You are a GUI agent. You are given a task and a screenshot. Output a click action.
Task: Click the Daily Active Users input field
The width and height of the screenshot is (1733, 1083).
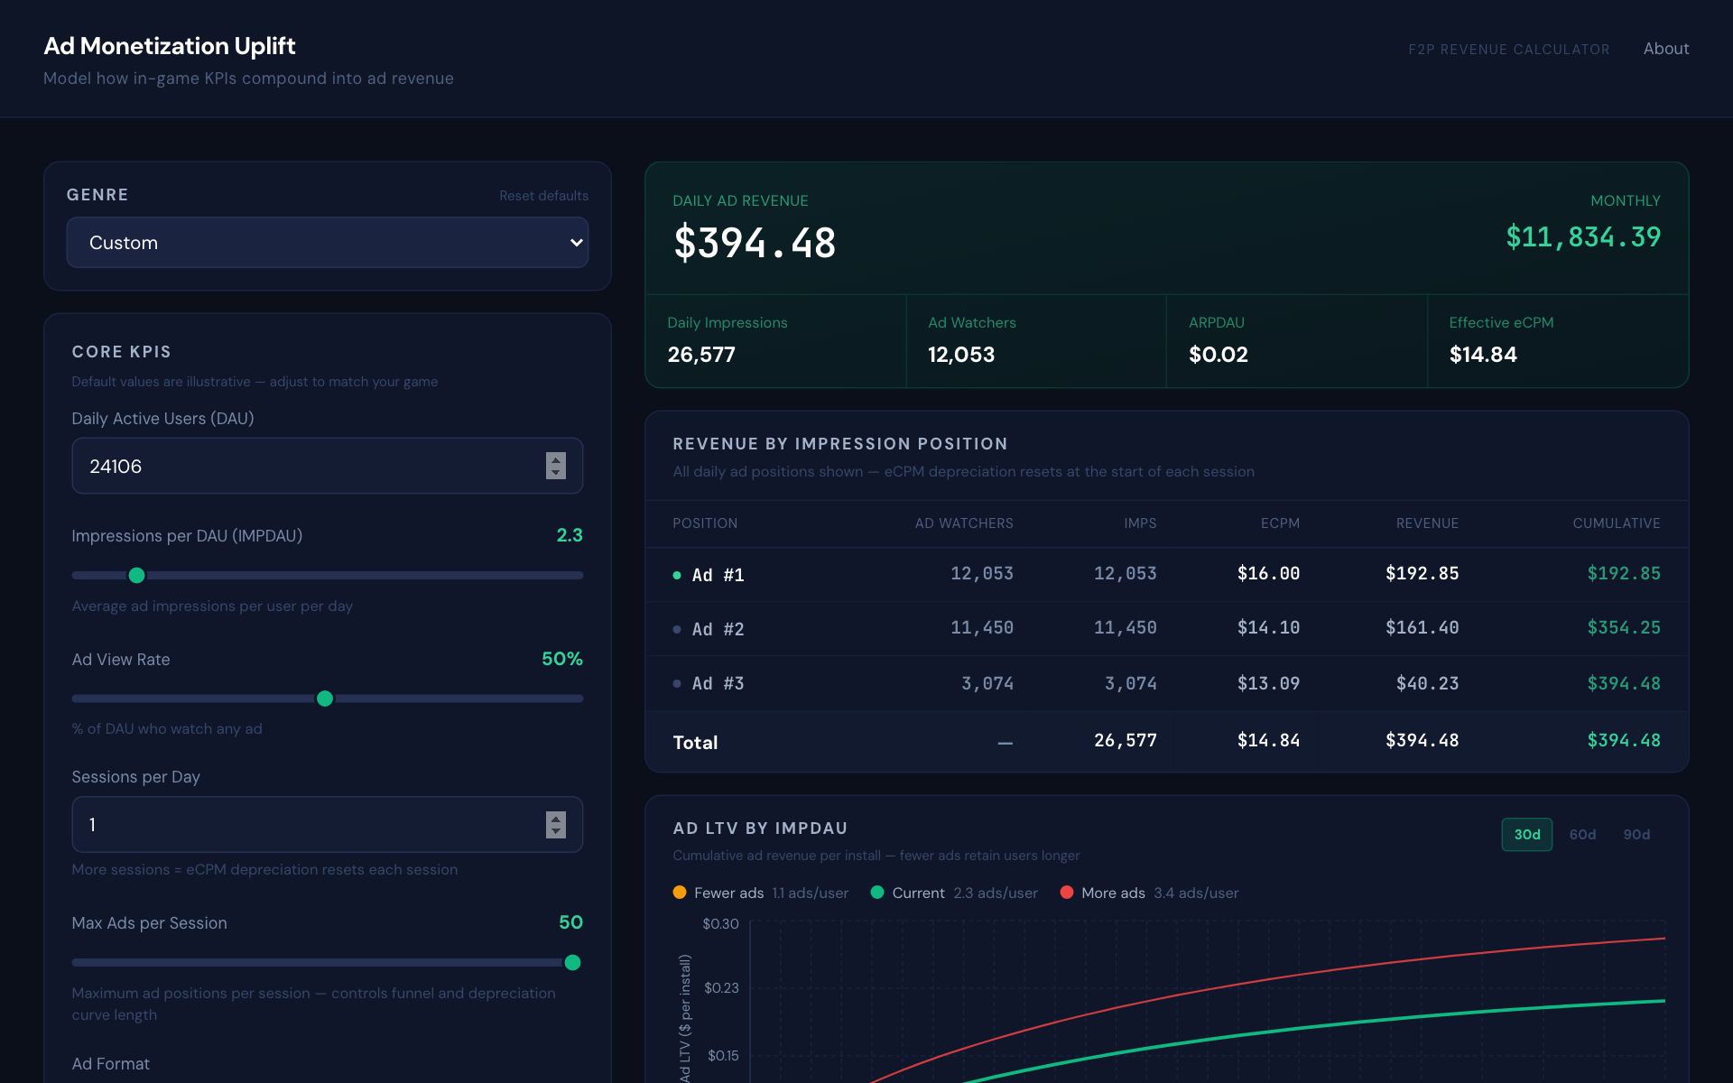pos(328,466)
